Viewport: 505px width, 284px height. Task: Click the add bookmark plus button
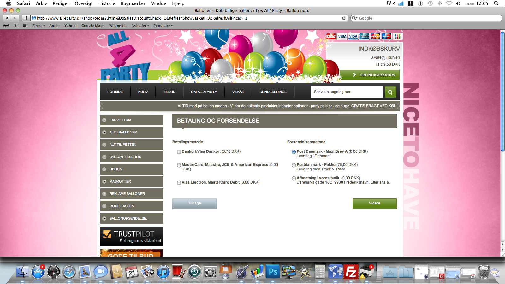26,18
